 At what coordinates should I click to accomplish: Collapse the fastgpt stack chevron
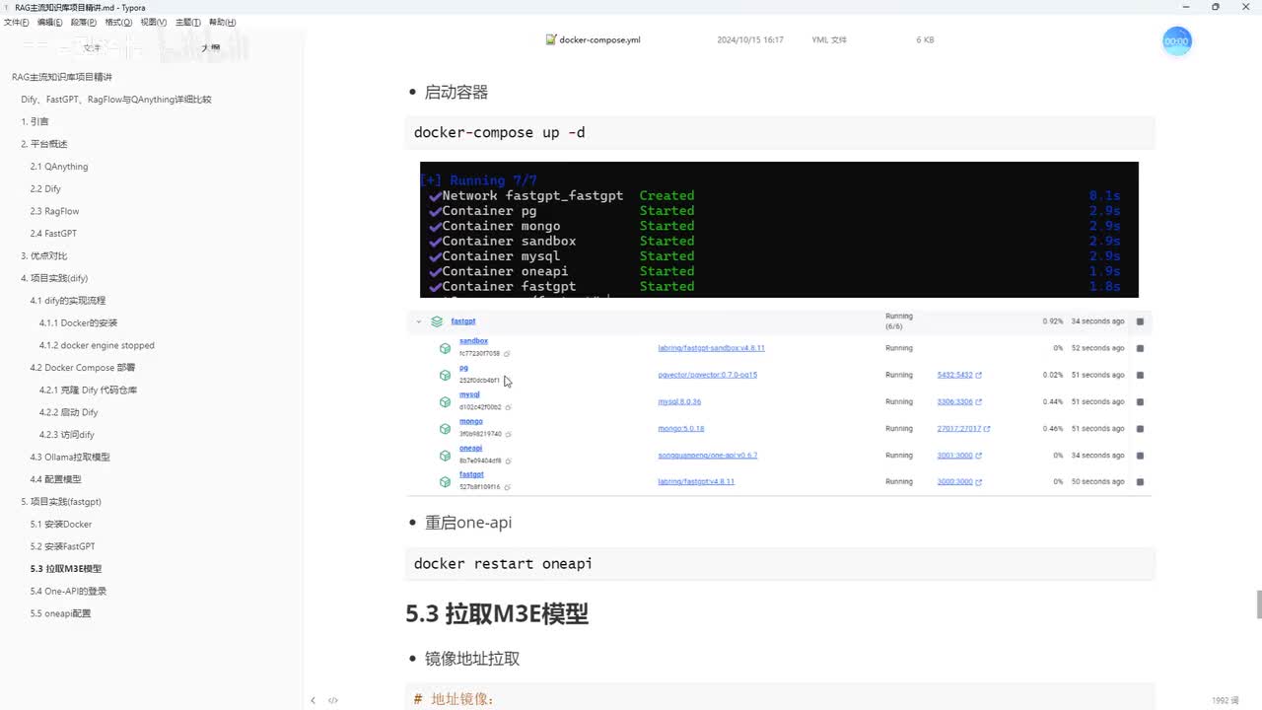(x=419, y=321)
